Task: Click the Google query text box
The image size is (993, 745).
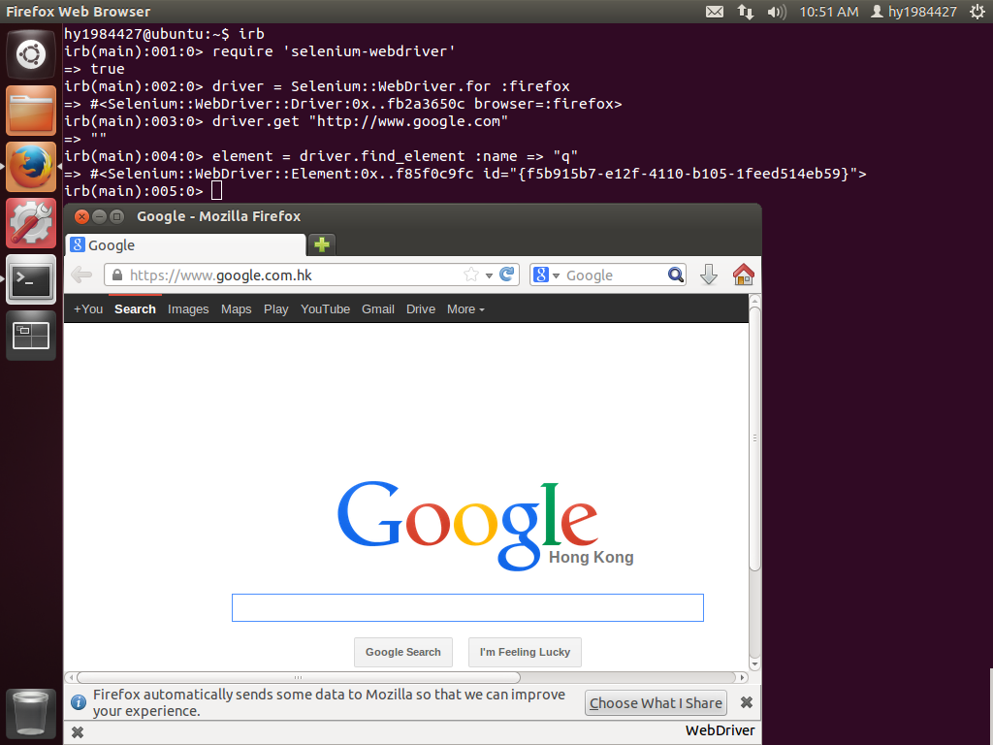Action: (467, 607)
